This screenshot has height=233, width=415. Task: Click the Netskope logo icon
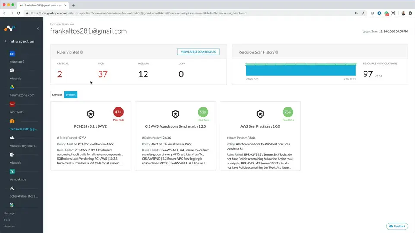pyautogui.click(x=9, y=28)
